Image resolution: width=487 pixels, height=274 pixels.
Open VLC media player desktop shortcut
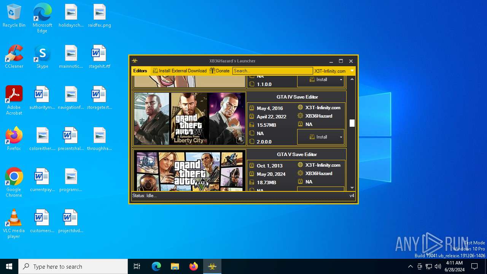[x=14, y=224]
